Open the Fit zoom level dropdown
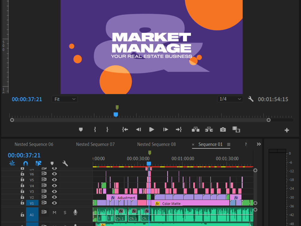 [x=64, y=99]
